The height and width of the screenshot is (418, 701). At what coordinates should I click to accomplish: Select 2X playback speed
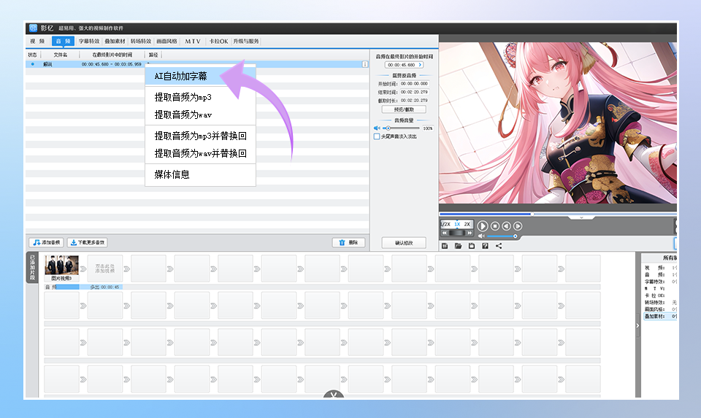tap(467, 224)
